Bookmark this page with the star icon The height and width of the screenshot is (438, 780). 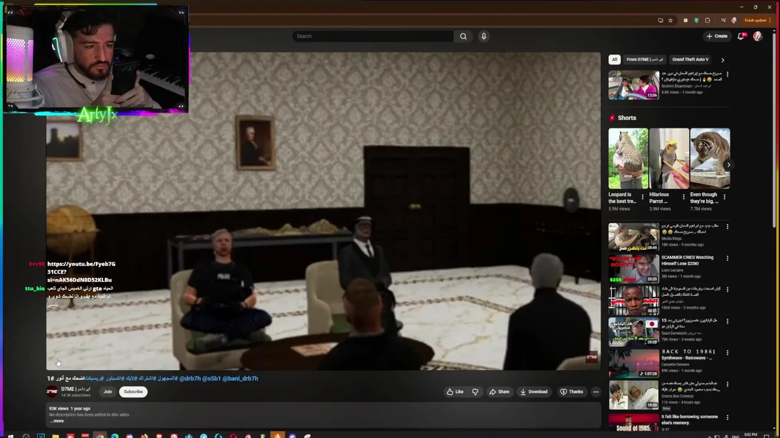[x=670, y=20]
